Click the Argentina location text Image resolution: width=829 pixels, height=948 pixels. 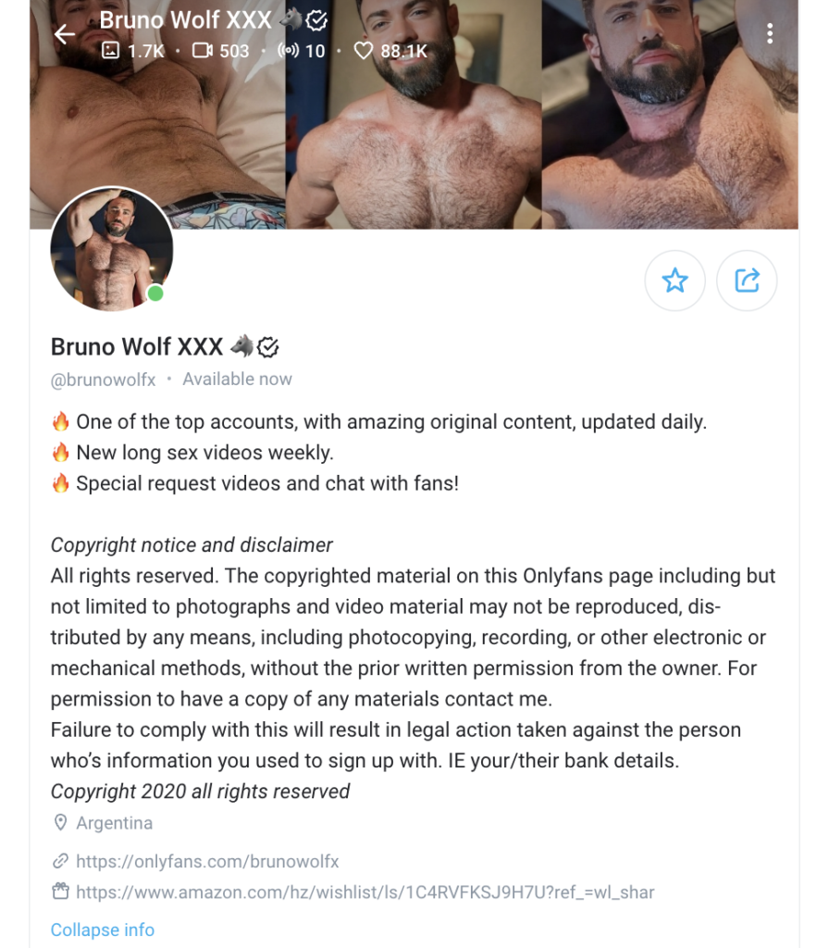pos(115,823)
